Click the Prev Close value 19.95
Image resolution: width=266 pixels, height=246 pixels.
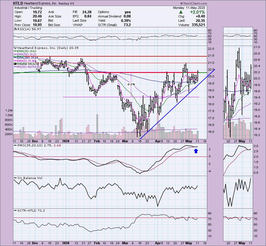tap(37, 25)
